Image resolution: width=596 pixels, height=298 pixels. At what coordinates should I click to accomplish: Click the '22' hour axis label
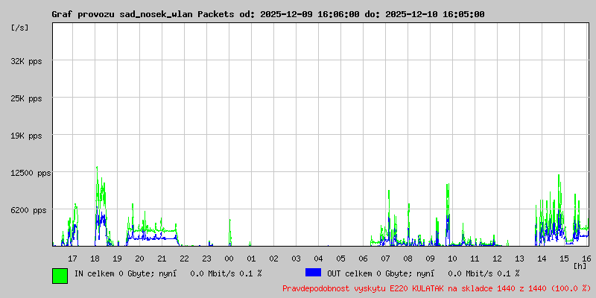(184, 259)
